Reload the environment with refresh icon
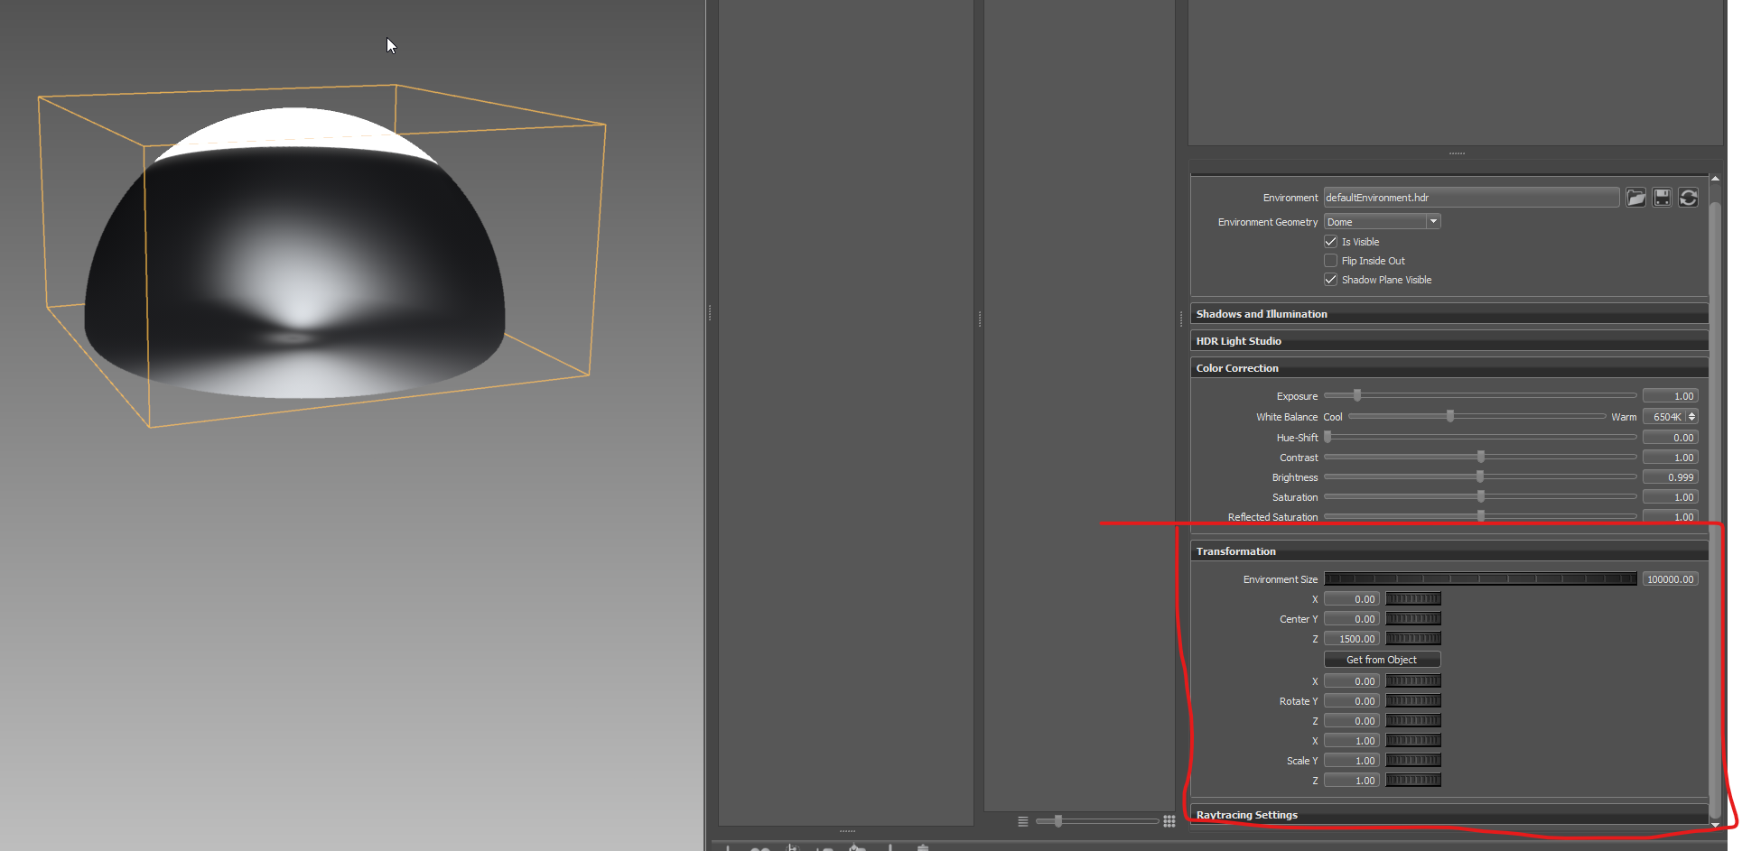This screenshot has height=851, width=1742. point(1688,198)
